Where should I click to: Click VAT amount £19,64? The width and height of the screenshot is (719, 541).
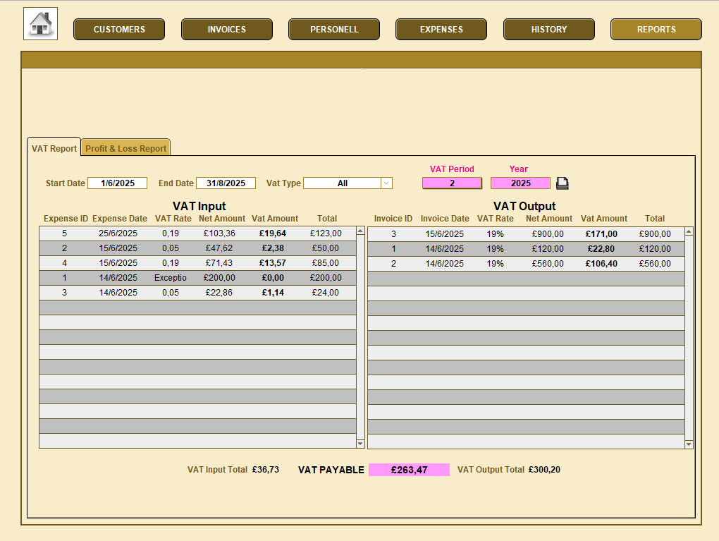coord(272,233)
